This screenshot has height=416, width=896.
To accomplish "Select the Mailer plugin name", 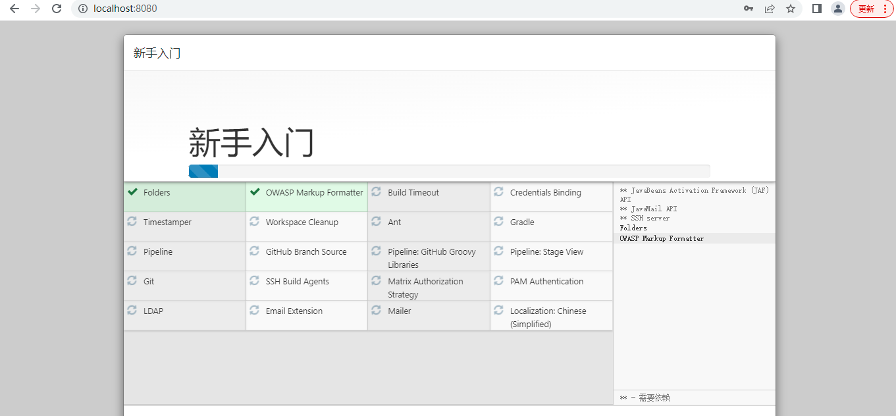I will point(400,311).
